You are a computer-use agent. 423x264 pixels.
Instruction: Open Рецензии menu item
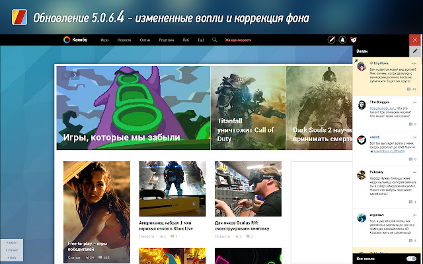click(x=167, y=40)
